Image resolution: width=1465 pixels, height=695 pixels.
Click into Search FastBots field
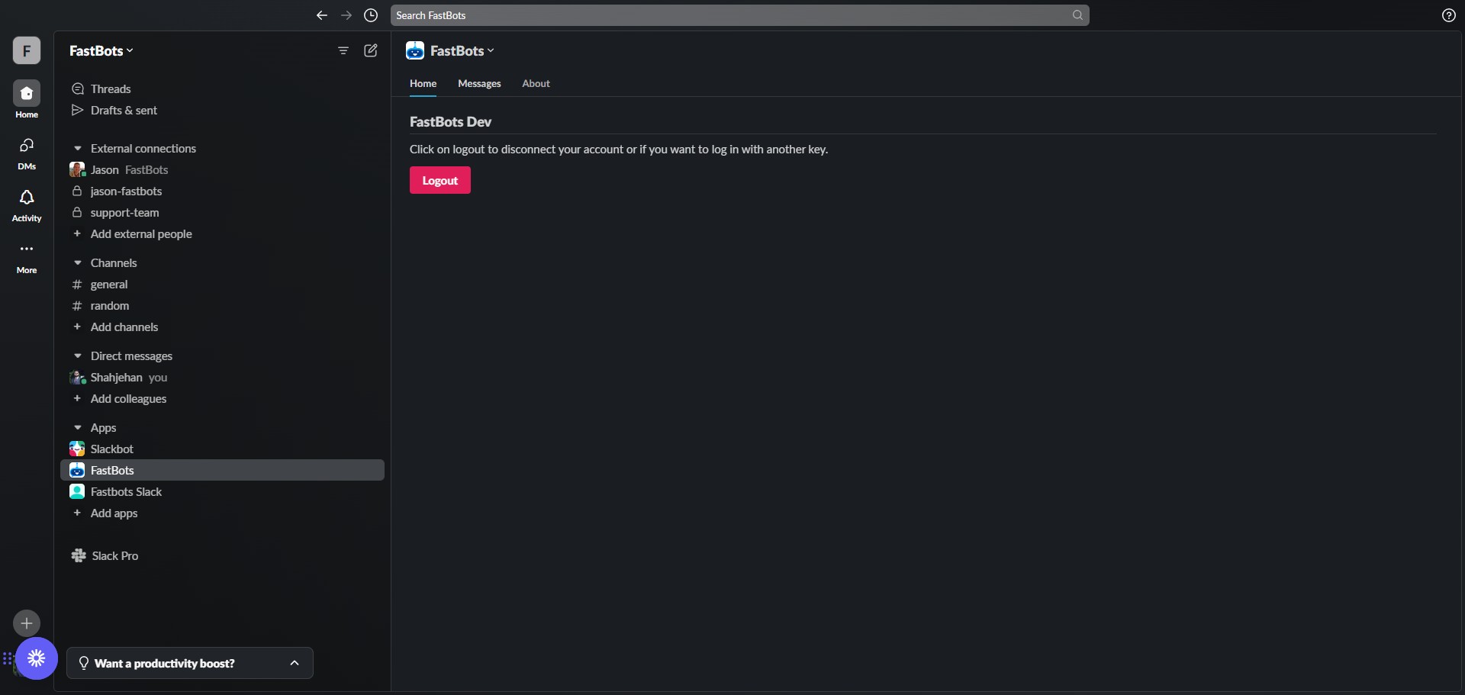(x=739, y=15)
